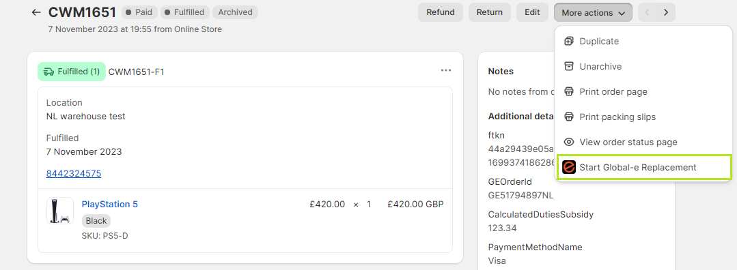Click the Unarchive box icon
The height and width of the screenshot is (270, 737).
coord(569,66)
